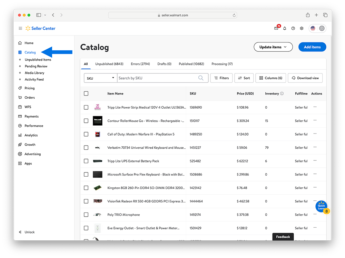Open the SKU search type dropdown
The height and width of the screenshot is (258, 345).
coord(100,78)
